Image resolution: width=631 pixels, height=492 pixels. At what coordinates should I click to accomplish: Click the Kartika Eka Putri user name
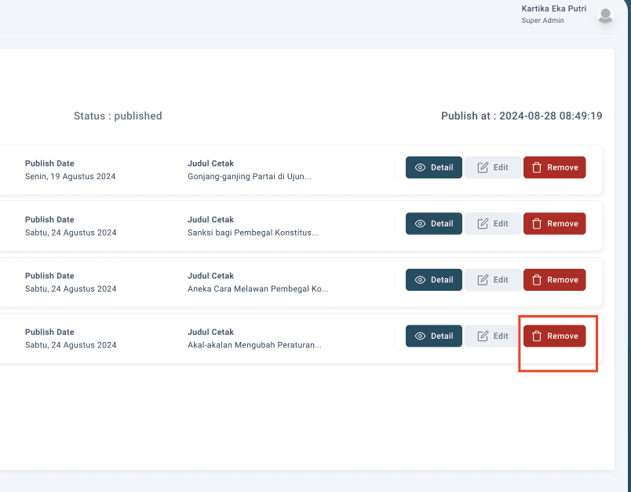(554, 9)
